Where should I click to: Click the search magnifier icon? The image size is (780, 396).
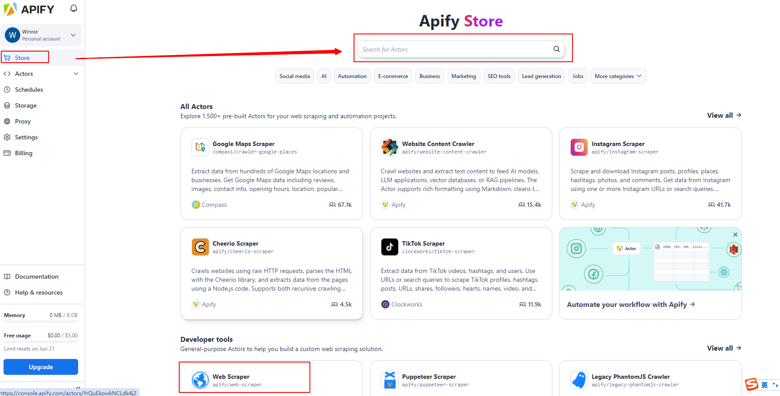(x=557, y=49)
